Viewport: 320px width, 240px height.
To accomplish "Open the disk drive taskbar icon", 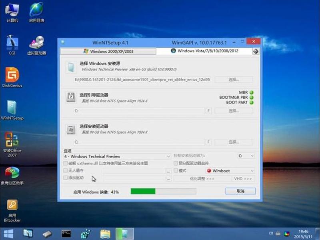I will click(47, 234).
